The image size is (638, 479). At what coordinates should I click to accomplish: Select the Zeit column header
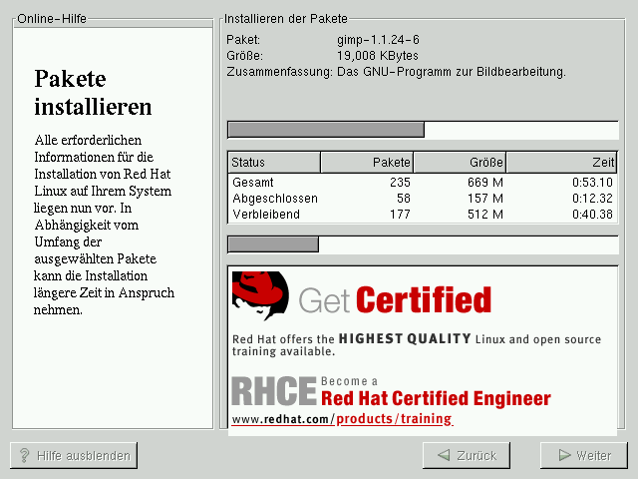pyautogui.click(x=561, y=163)
